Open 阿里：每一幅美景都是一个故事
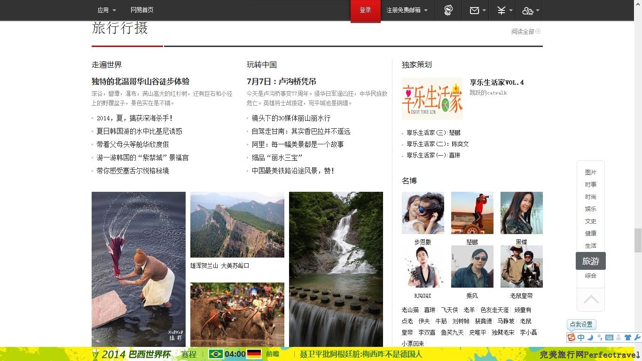642x361 pixels. (x=298, y=144)
